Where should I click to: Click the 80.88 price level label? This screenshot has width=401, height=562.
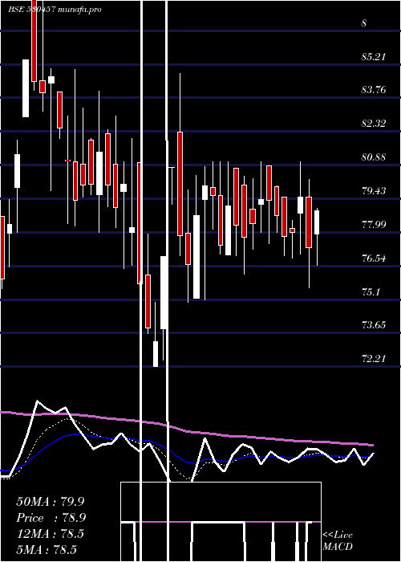coord(374,157)
